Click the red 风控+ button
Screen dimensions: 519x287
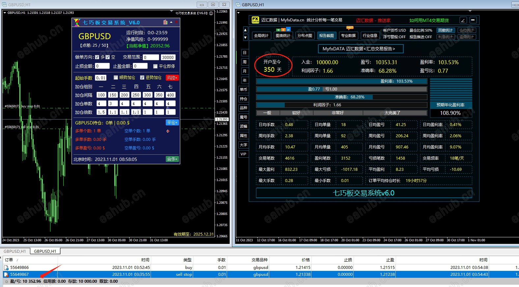click(172, 78)
